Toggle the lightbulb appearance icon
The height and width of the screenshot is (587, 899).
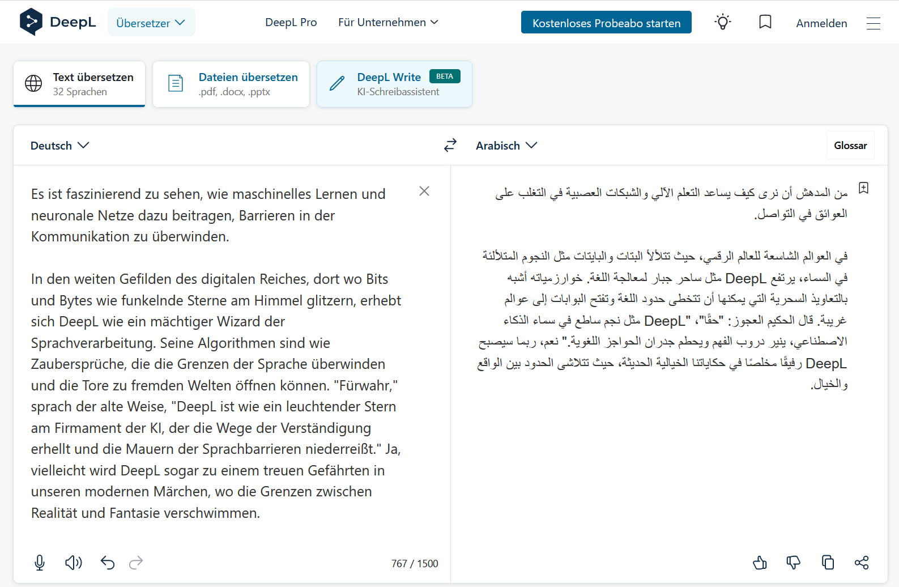tap(722, 23)
